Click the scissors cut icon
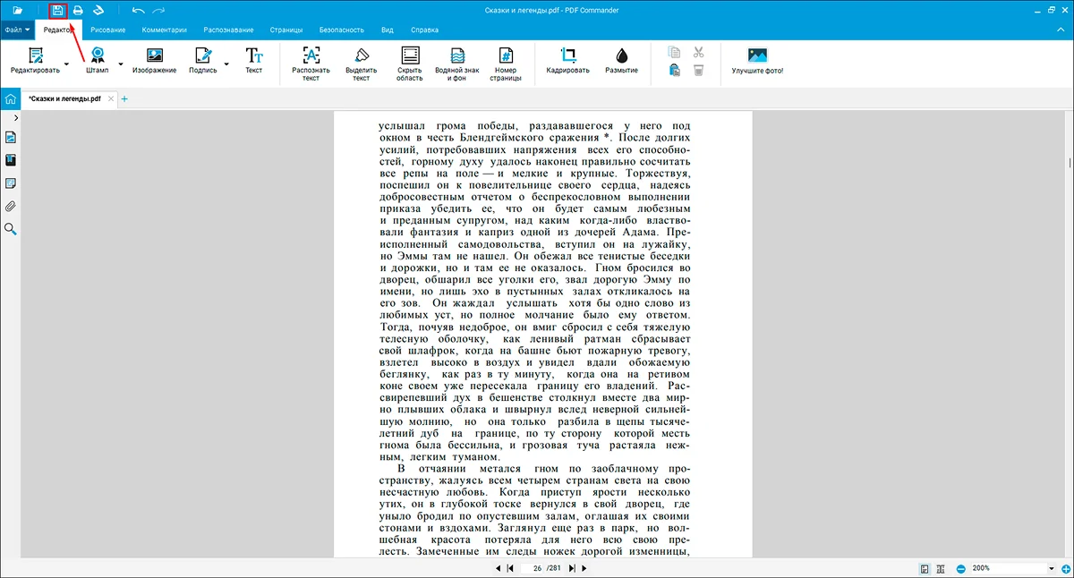1074x578 pixels. pos(698,53)
